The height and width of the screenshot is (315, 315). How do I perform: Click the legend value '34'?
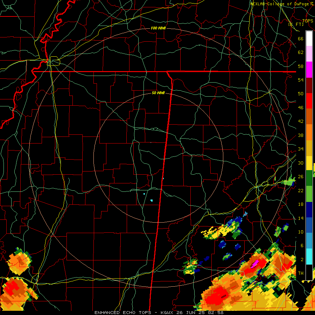[x=301, y=149]
